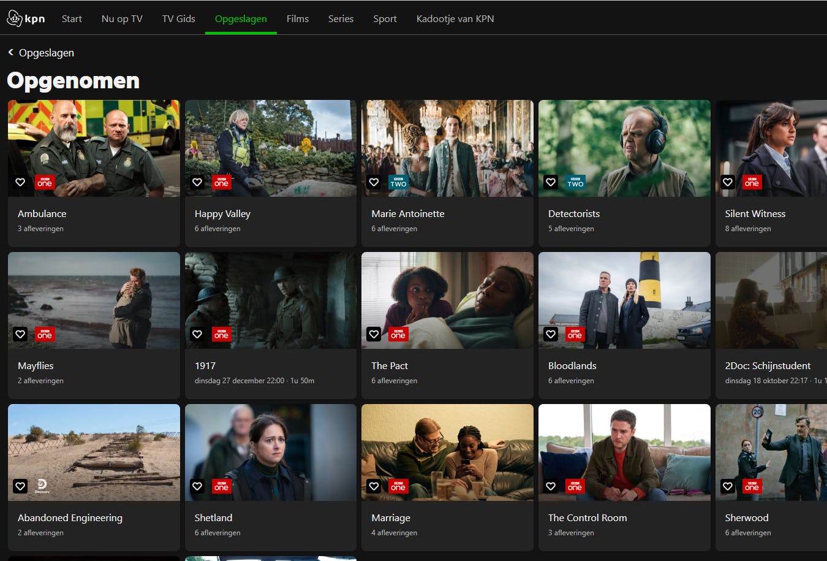
Task: Click heart icon on Marriage
Action: pyautogui.click(x=374, y=486)
